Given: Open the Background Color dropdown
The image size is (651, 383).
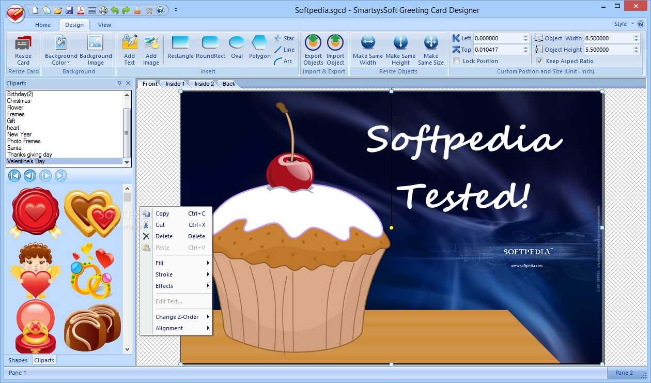Looking at the screenshot, I should pyautogui.click(x=61, y=50).
